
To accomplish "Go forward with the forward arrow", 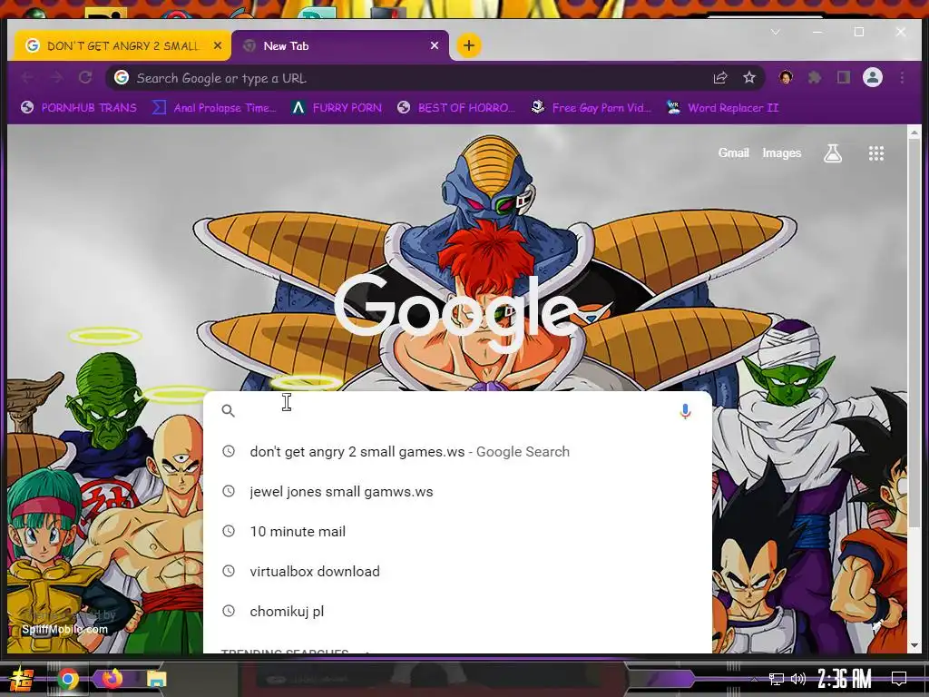I will (x=56, y=78).
